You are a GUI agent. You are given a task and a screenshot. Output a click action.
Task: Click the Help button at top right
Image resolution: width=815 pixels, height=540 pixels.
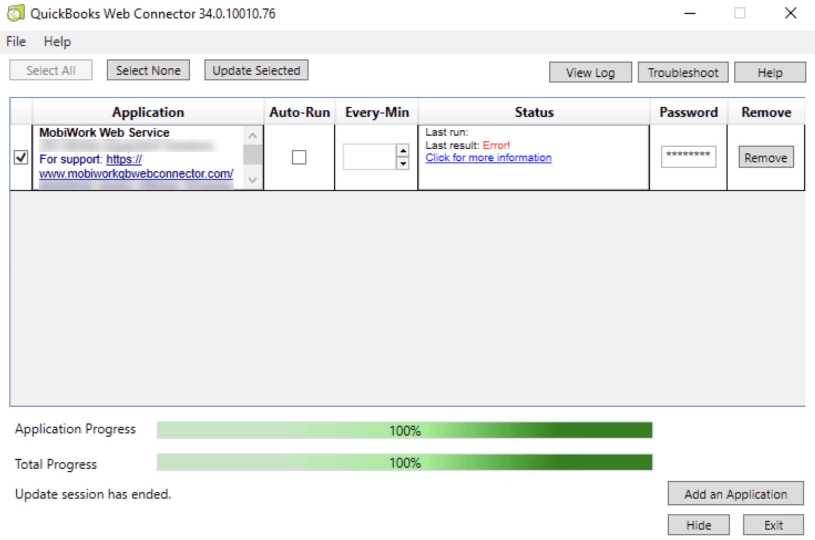click(x=770, y=72)
